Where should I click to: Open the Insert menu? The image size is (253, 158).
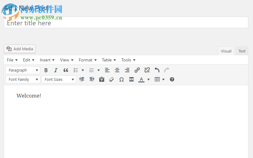[47, 60]
